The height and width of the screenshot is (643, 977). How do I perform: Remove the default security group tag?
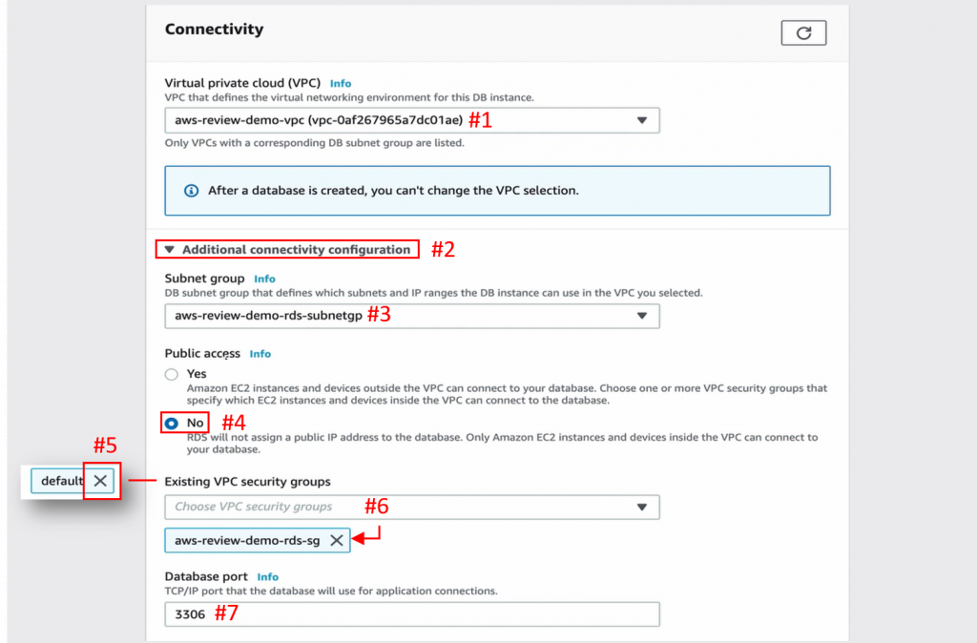(100, 481)
